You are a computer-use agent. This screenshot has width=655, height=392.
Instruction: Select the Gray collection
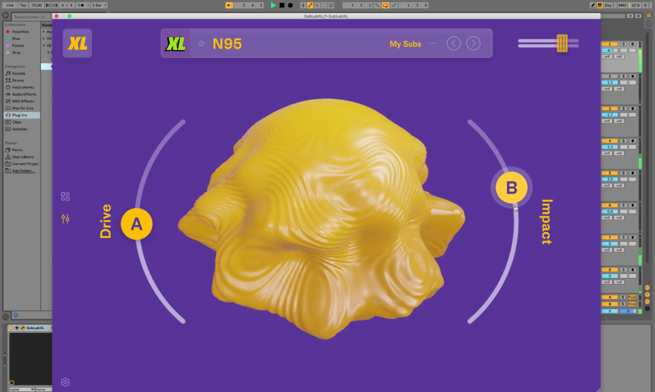point(16,52)
